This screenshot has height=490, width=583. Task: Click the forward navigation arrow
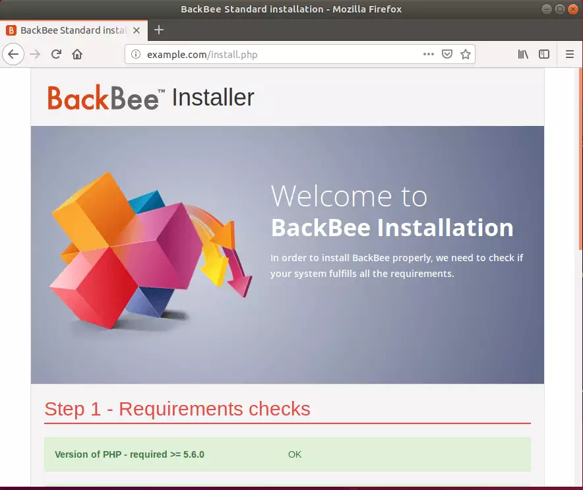tap(35, 54)
